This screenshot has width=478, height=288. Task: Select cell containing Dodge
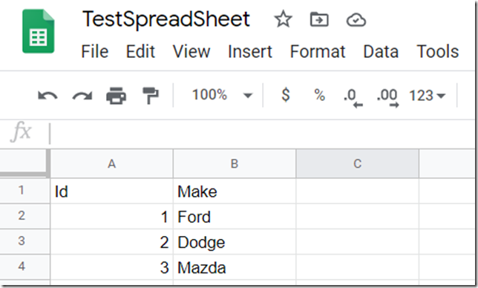(235, 242)
